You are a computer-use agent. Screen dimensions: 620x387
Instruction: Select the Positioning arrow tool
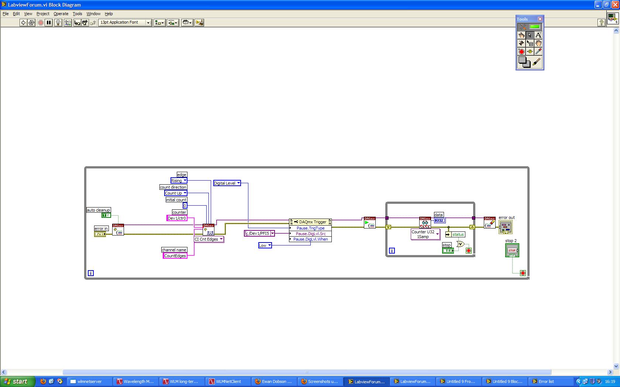click(x=530, y=35)
